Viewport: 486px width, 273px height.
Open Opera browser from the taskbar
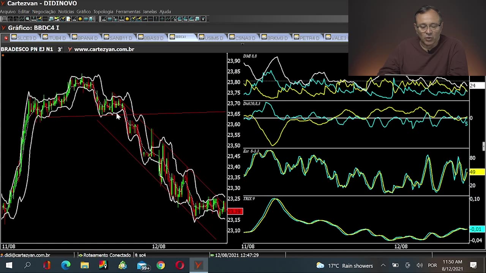(180, 265)
